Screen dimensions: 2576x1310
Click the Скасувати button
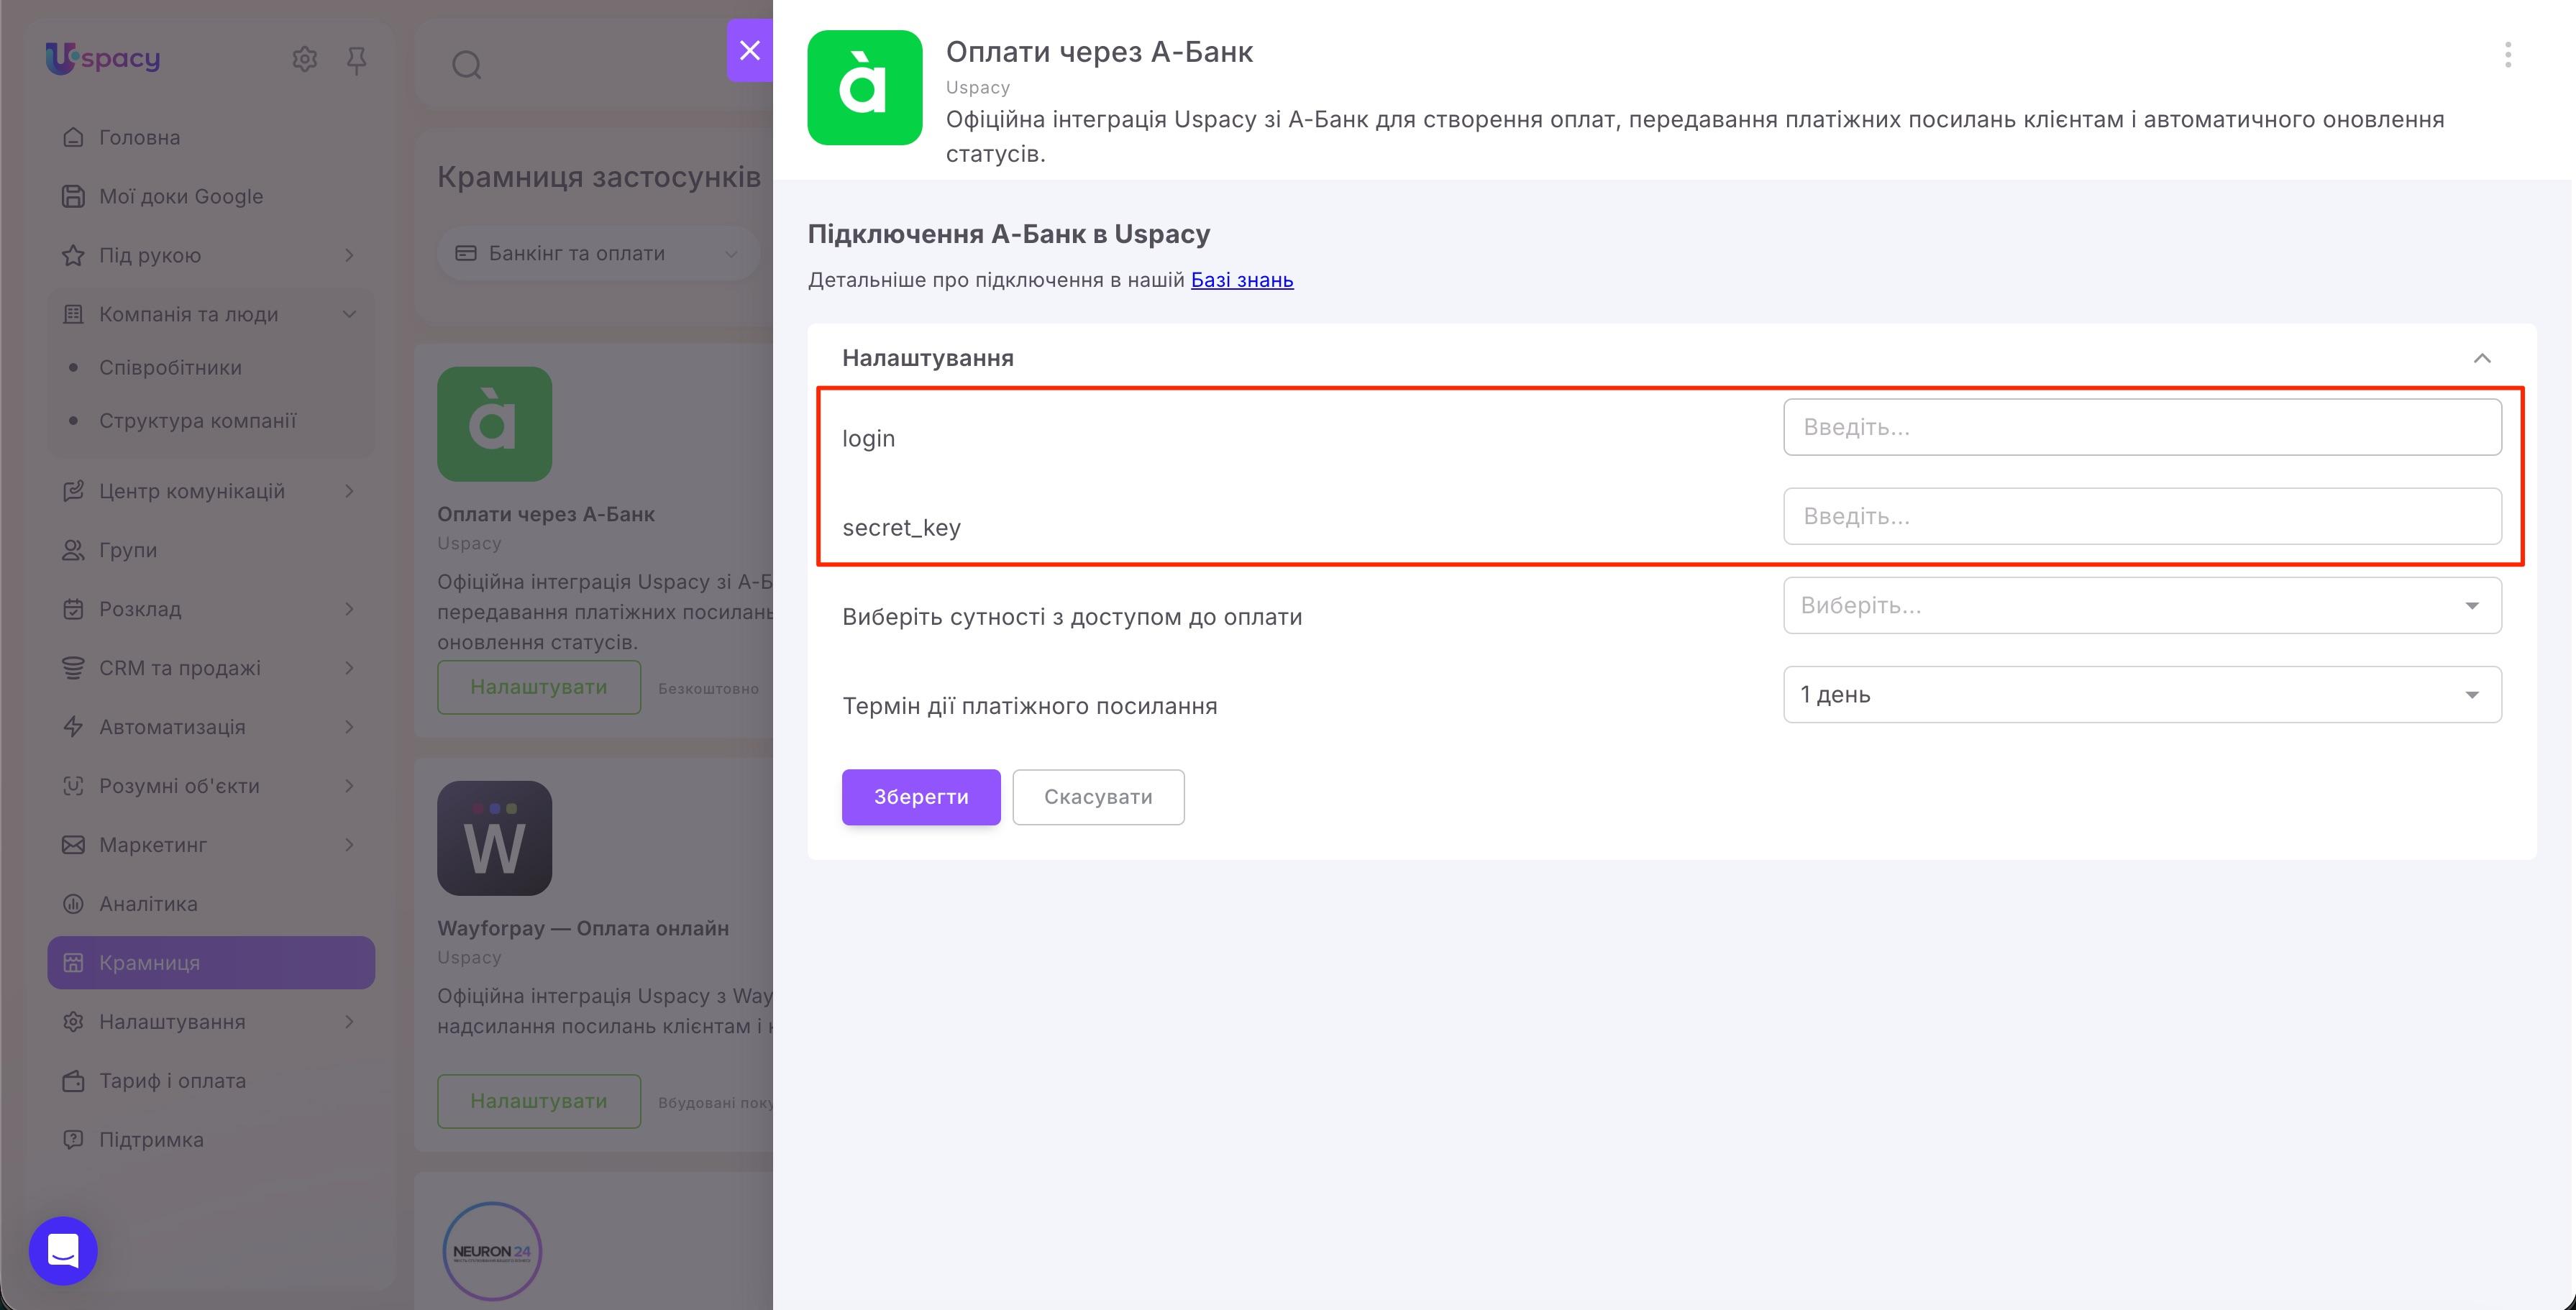1098,797
